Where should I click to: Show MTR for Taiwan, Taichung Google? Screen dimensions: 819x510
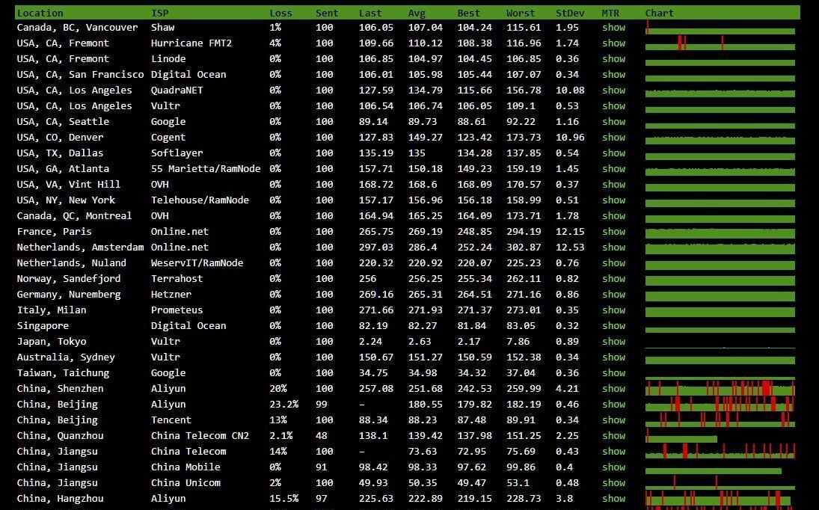614,372
